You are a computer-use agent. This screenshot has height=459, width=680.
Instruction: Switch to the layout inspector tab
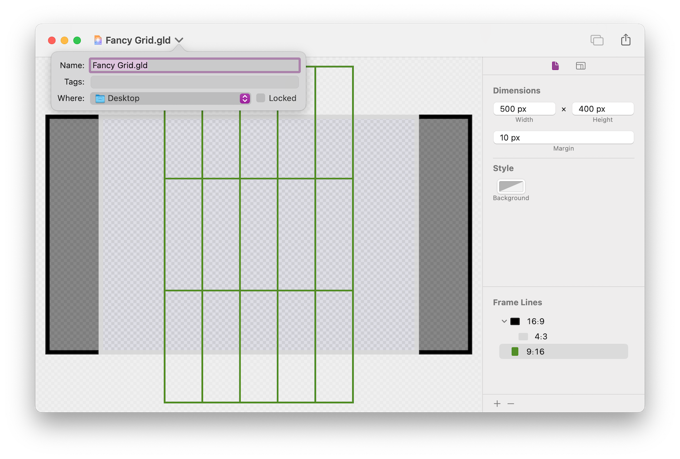[581, 66]
